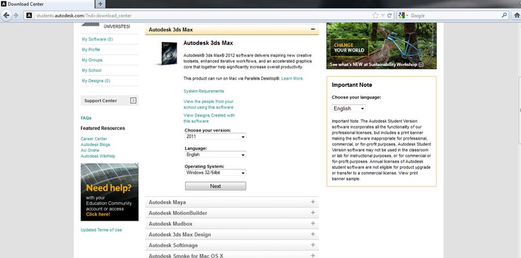The height and width of the screenshot is (258, 521).
Task: Open the product Language dropdown
Action: [x=215, y=154]
